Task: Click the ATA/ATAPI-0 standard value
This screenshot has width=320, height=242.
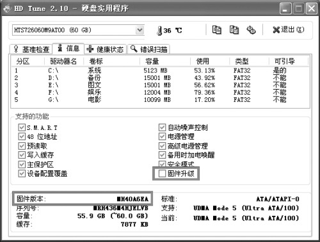Action: (x=278, y=199)
